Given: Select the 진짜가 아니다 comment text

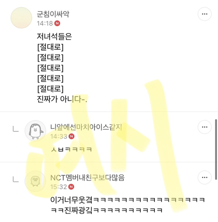Looking at the screenshot, I should coord(62,99).
